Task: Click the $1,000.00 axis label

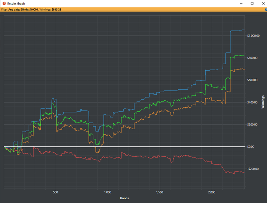Action: coord(253,36)
